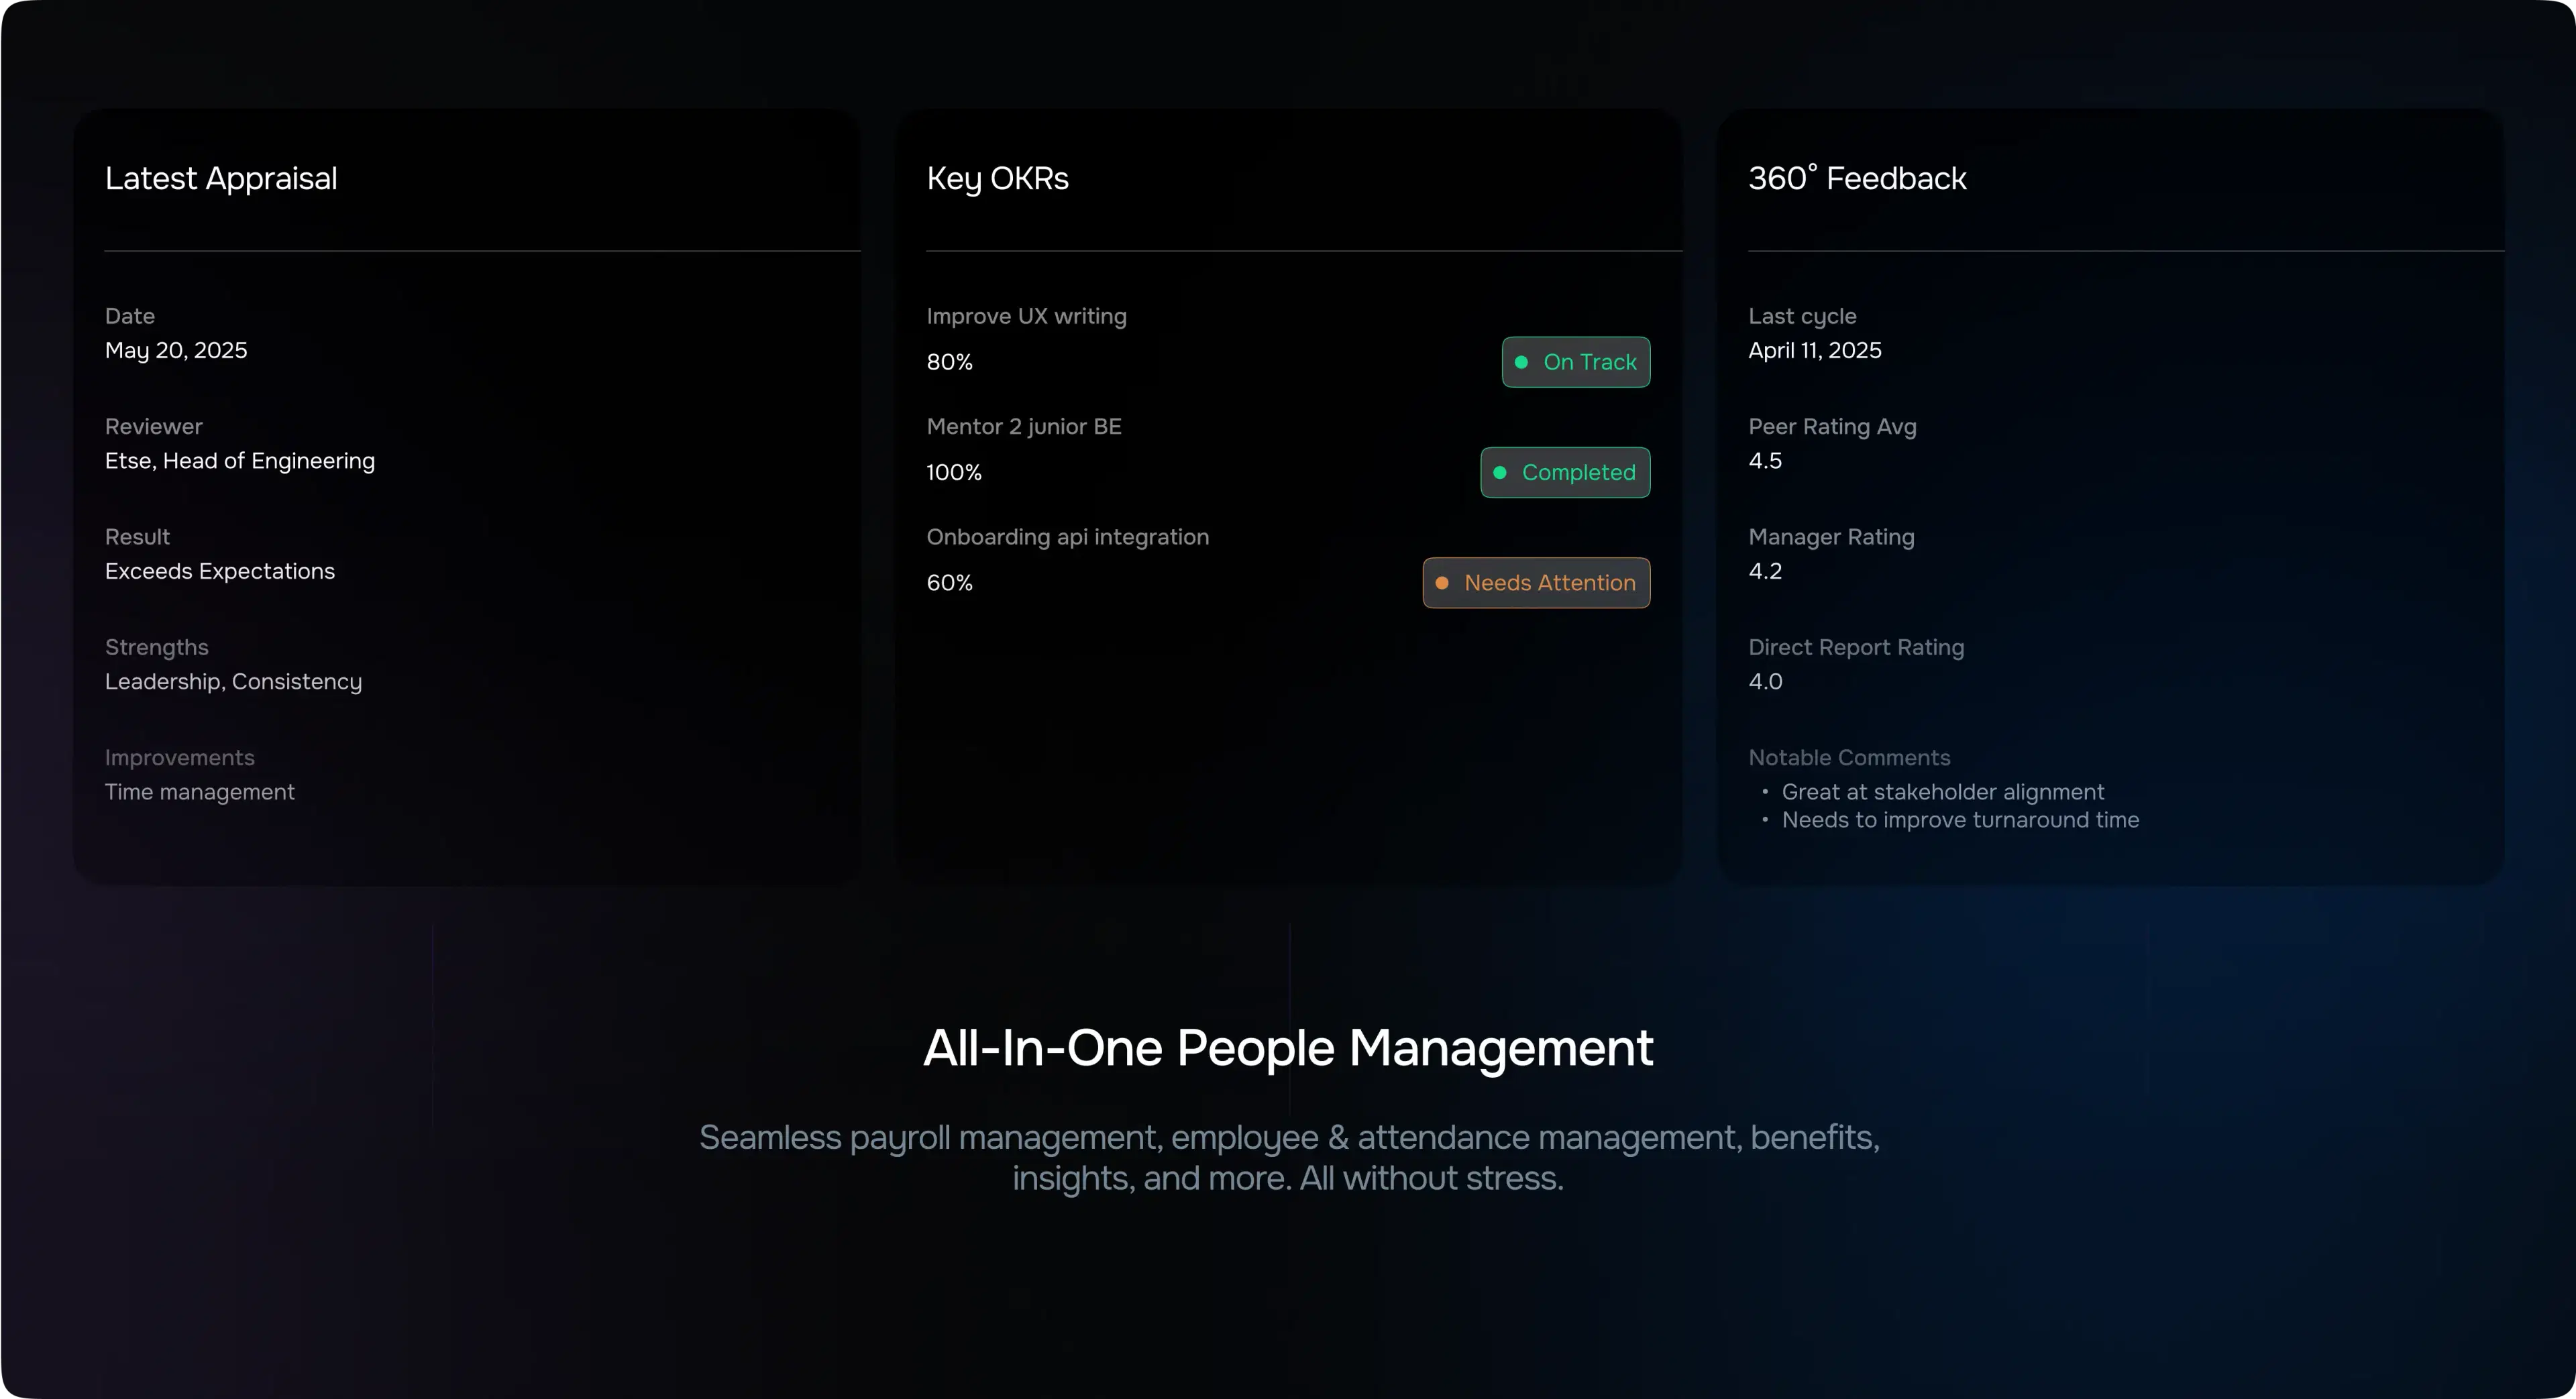Toggle the On Track status for Improve UX writing
2576x1399 pixels.
(1575, 362)
